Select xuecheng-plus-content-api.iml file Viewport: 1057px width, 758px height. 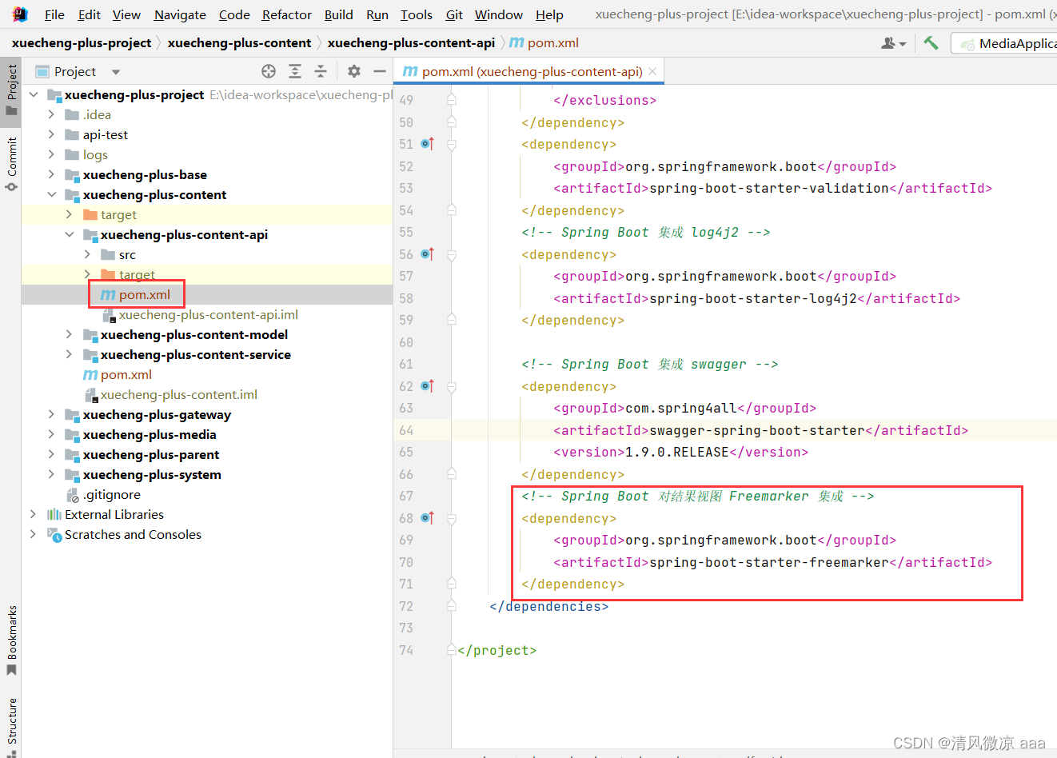[209, 314]
